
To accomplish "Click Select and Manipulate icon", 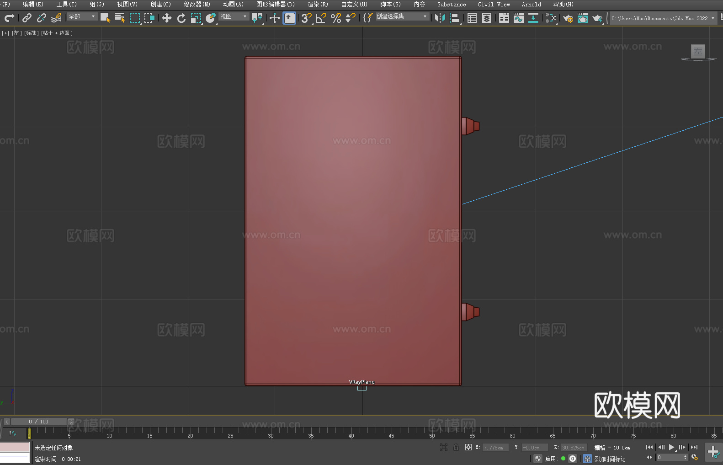I will pyautogui.click(x=274, y=18).
